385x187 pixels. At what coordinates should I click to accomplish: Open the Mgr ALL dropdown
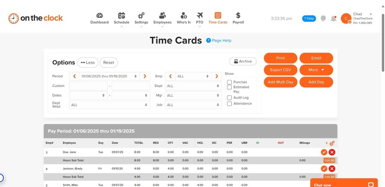[193, 96]
